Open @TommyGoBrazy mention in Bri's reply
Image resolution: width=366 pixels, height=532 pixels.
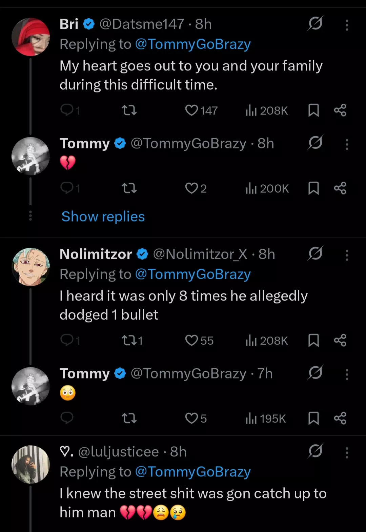click(192, 44)
